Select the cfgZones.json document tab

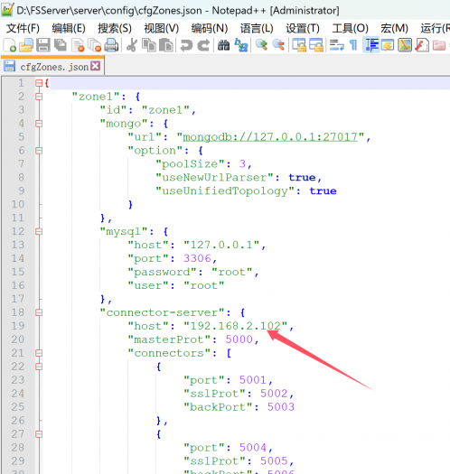click(x=52, y=67)
